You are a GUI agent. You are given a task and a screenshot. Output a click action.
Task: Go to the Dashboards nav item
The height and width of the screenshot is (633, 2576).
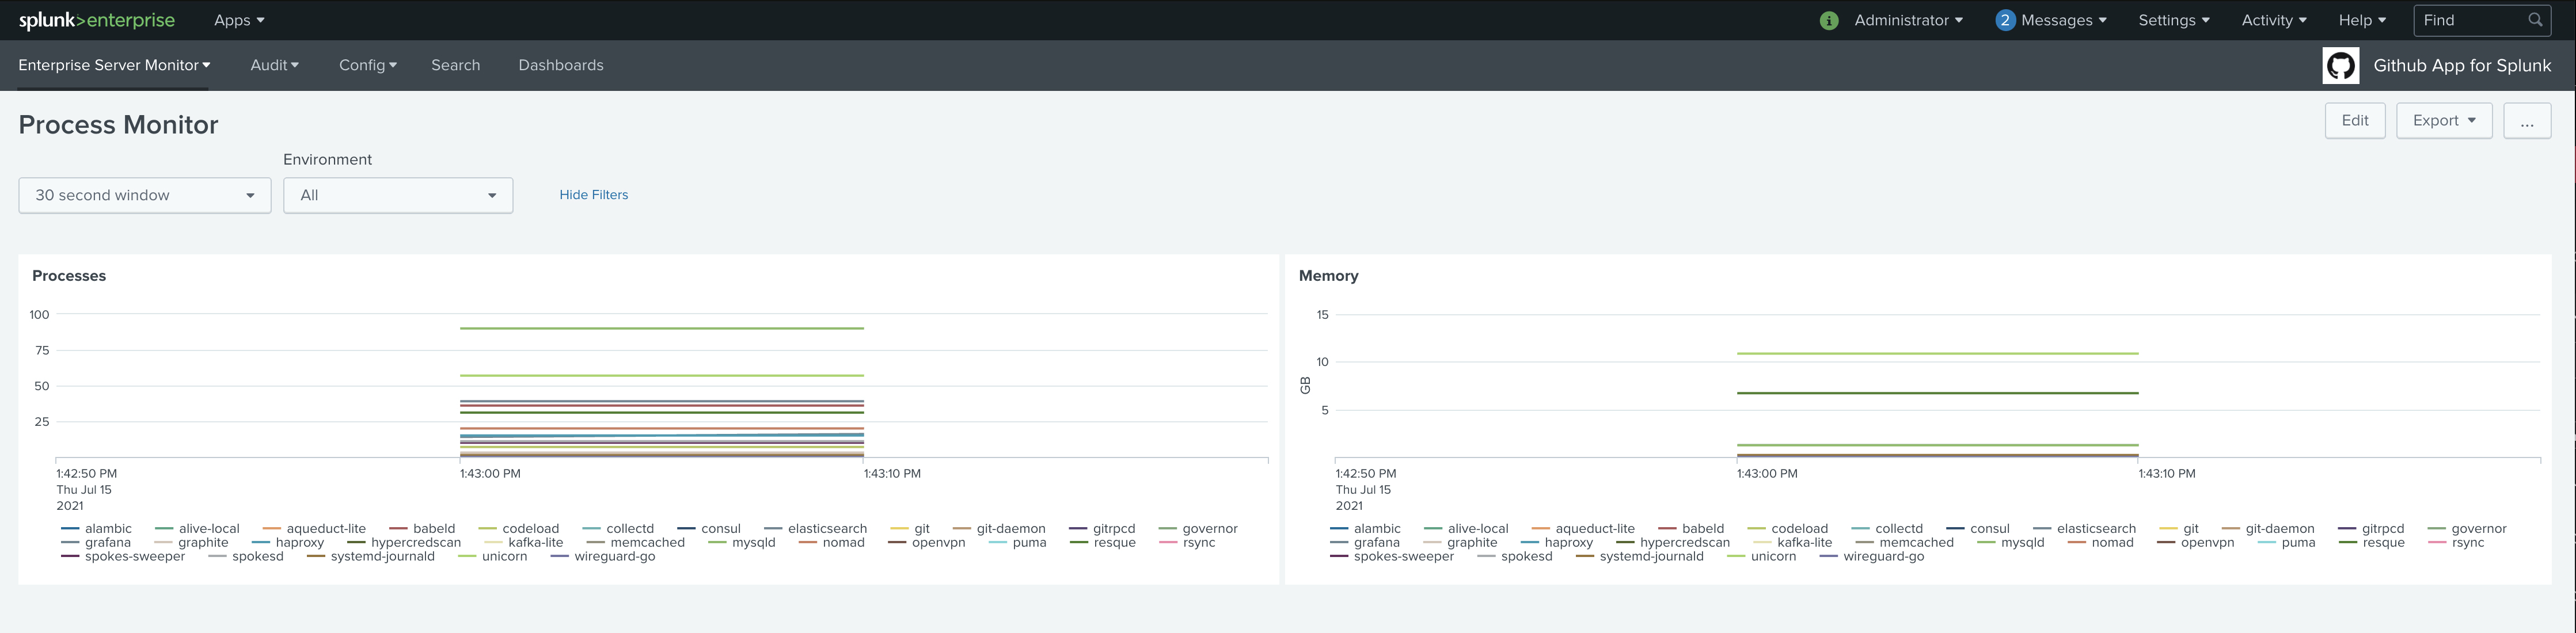pyautogui.click(x=560, y=65)
